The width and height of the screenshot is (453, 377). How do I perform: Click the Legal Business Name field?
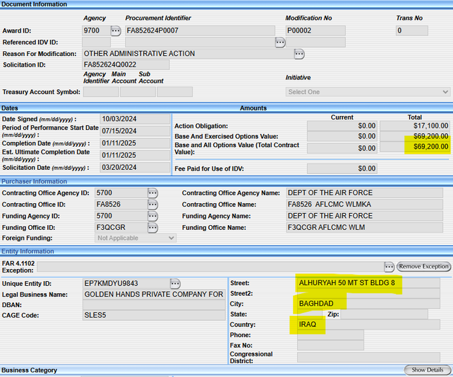(153, 294)
